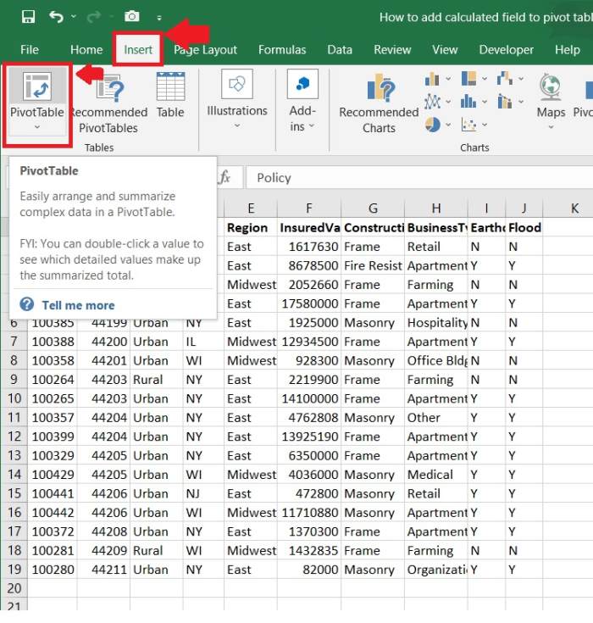Expand the PivotTable dropdown arrow
The width and height of the screenshot is (593, 623).
(x=37, y=128)
